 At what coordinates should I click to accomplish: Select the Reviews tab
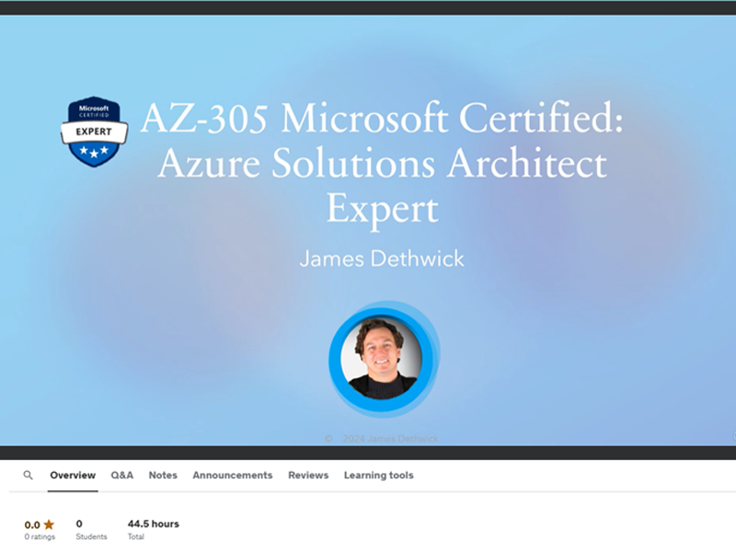pos(308,476)
